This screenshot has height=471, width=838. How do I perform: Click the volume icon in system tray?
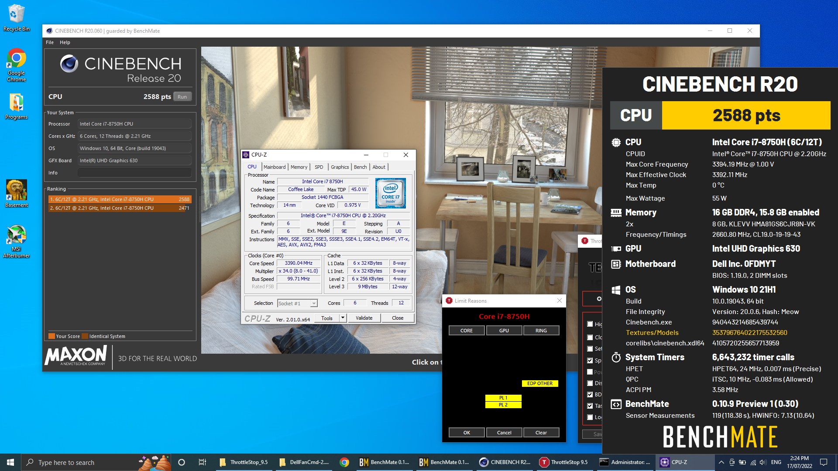[762, 462]
